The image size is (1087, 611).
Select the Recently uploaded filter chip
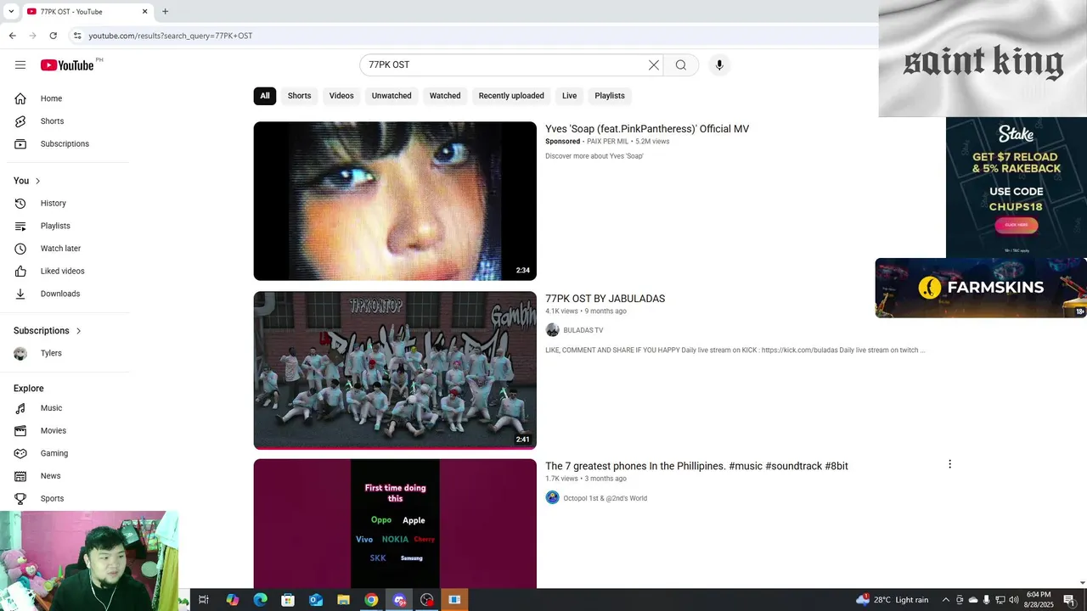[x=511, y=96]
